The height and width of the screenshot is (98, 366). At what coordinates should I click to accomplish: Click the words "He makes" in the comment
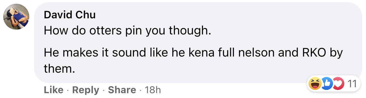pos(67,53)
